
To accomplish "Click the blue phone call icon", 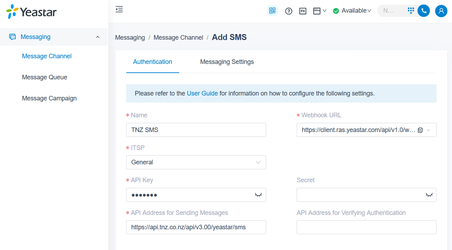I will [424, 11].
